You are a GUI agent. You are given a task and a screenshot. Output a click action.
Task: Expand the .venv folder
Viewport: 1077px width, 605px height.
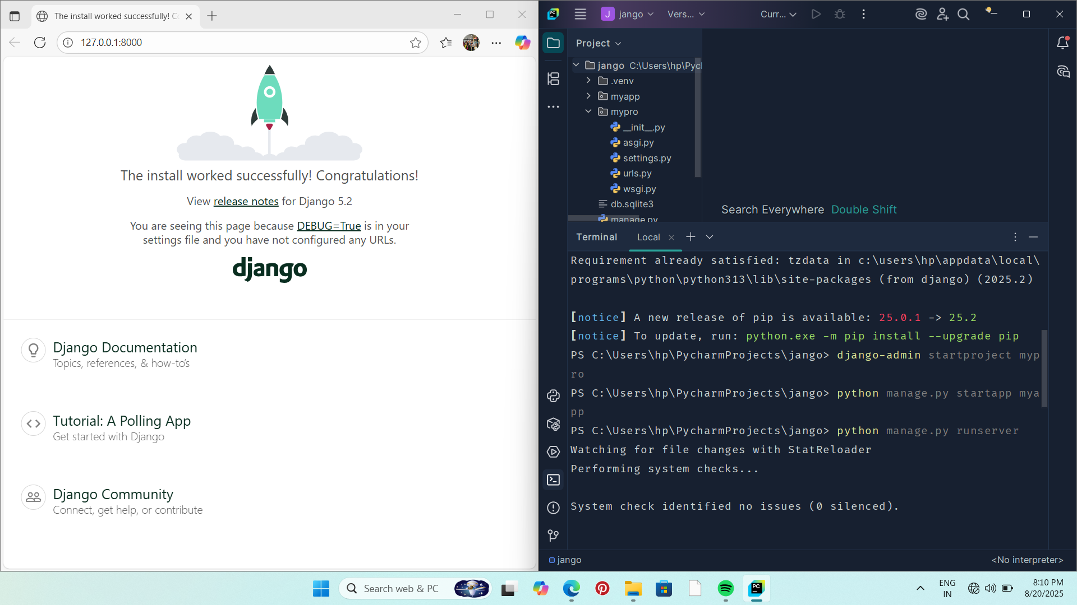[x=588, y=81]
